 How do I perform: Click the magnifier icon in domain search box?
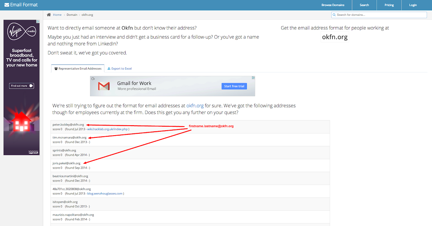point(334,15)
